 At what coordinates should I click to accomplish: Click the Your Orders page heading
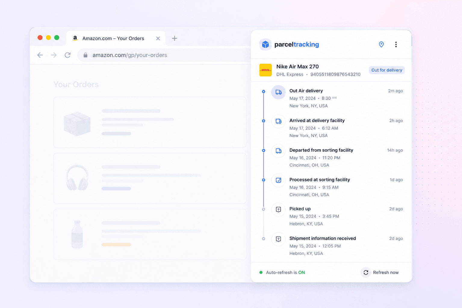point(76,85)
